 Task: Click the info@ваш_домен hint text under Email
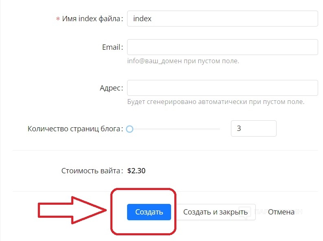183,61
